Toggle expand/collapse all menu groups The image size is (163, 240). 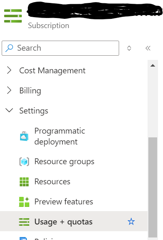pyautogui.click(x=129, y=48)
